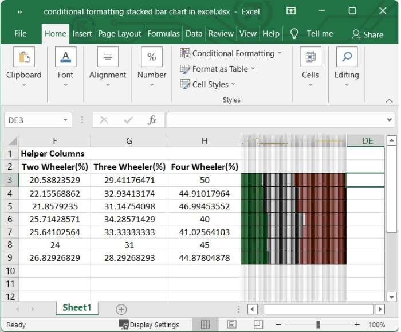The height and width of the screenshot is (332, 401).
Task: Open the Page Layout ribbon tab
Action: point(120,34)
